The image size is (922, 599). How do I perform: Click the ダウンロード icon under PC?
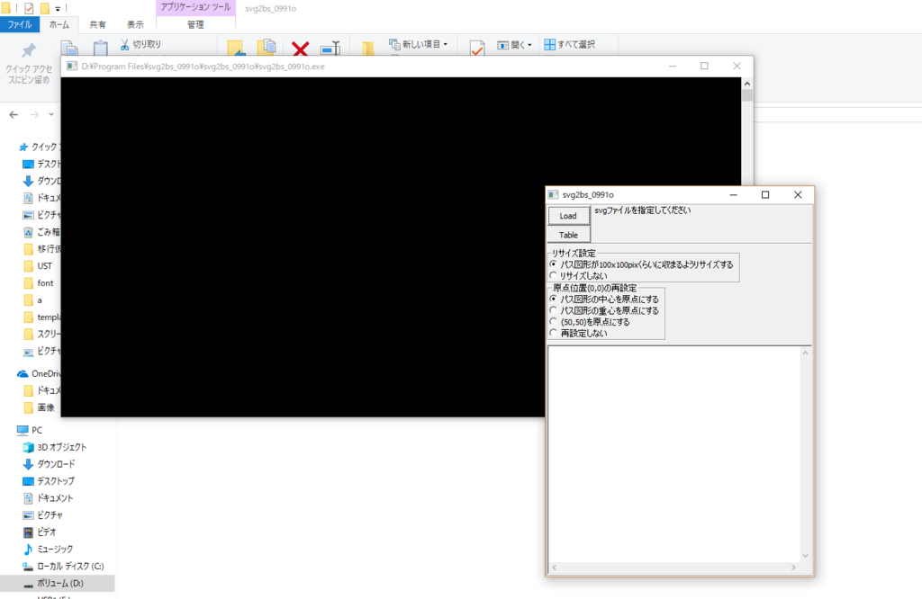coord(28,464)
